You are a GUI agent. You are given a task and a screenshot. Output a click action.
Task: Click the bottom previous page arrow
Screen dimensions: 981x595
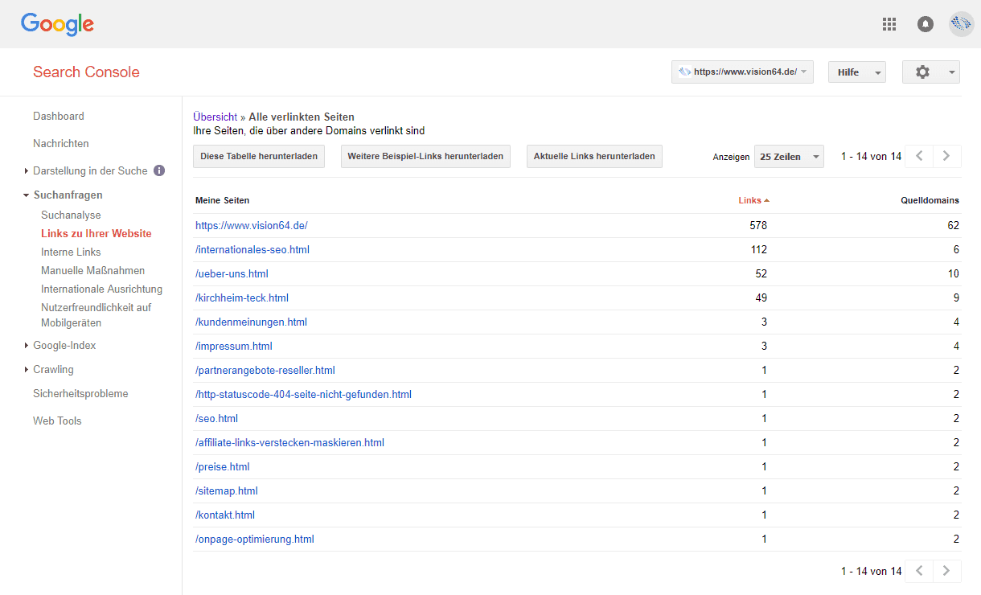point(919,571)
